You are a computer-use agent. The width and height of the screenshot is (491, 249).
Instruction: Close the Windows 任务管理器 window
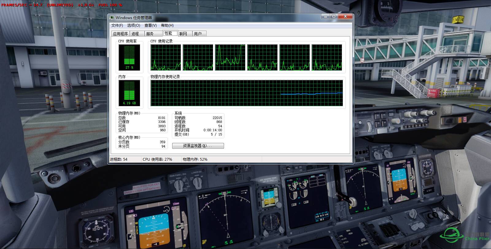[x=345, y=17]
